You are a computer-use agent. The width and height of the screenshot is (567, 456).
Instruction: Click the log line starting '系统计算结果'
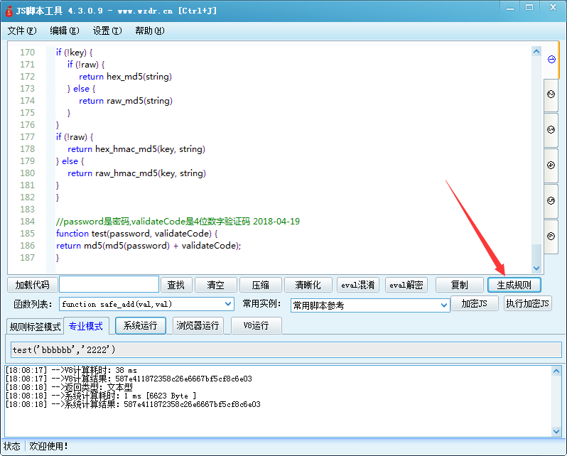click(x=133, y=404)
